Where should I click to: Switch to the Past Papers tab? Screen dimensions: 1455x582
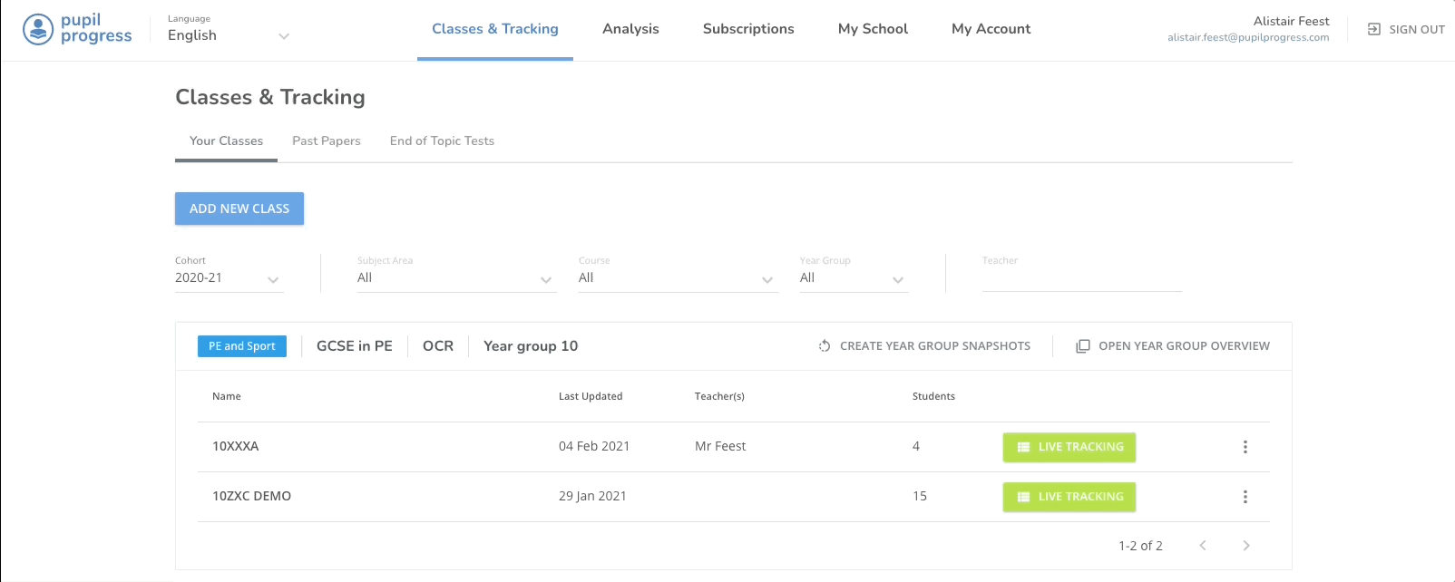tap(327, 141)
